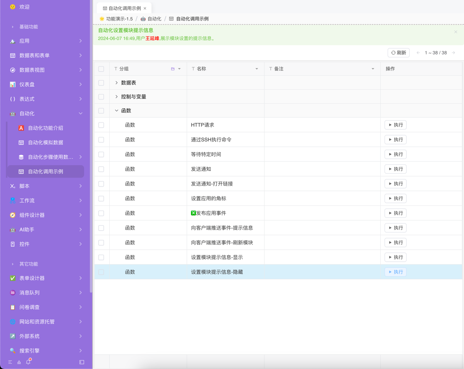Check the select-all checkbox in the table header
Viewport: 464px width, 369px height.
pyautogui.click(x=101, y=69)
